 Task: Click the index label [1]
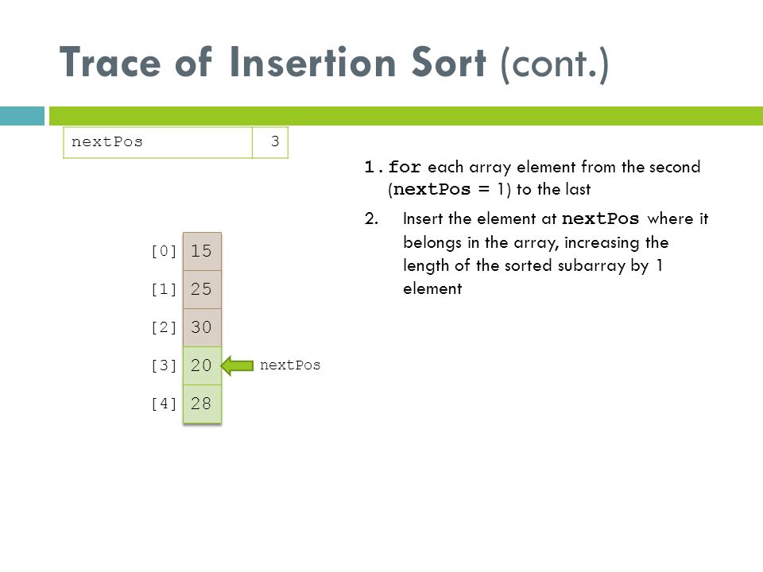(164, 289)
